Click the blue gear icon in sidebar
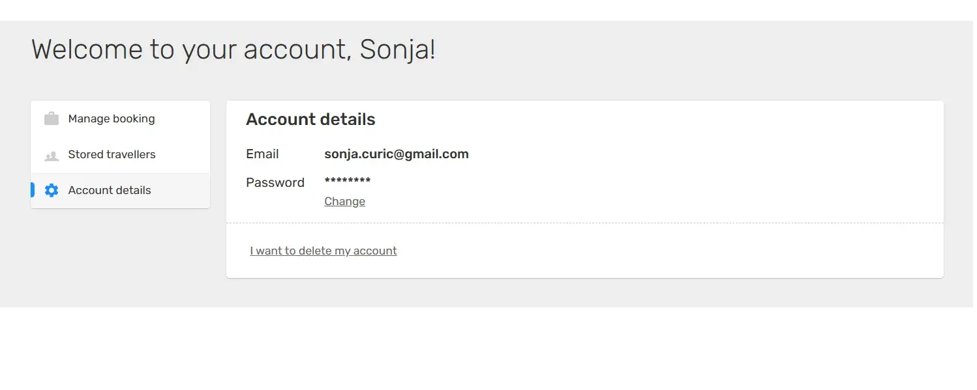Screen dimensions: 977x390 tap(52, 190)
